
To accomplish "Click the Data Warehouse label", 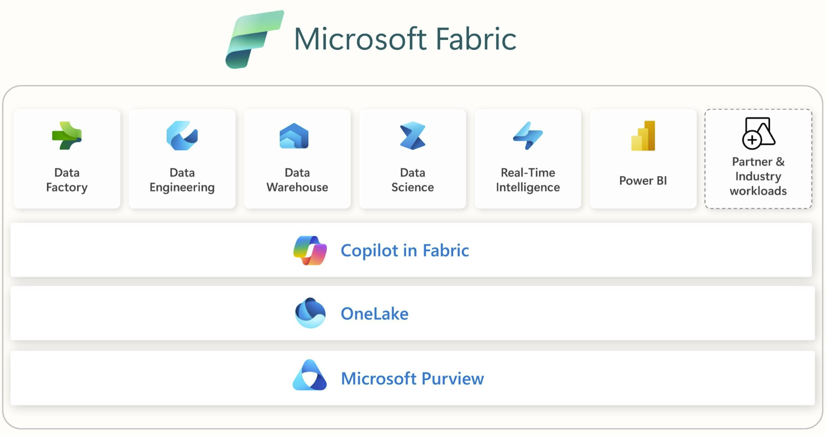I will (297, 180).
